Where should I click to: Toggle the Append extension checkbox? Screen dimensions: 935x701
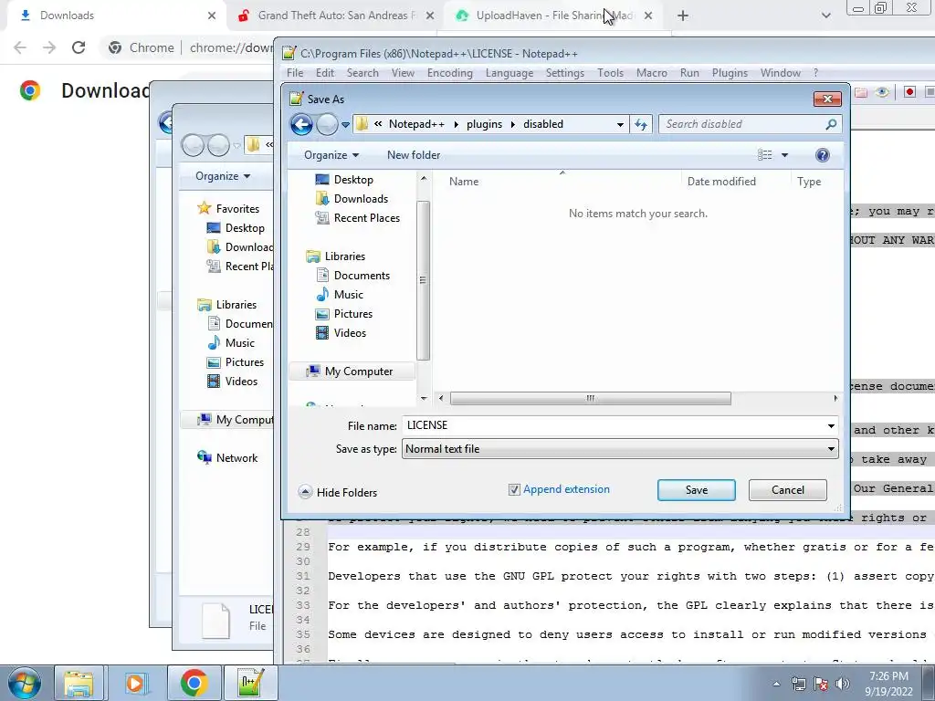click(514, 489)
